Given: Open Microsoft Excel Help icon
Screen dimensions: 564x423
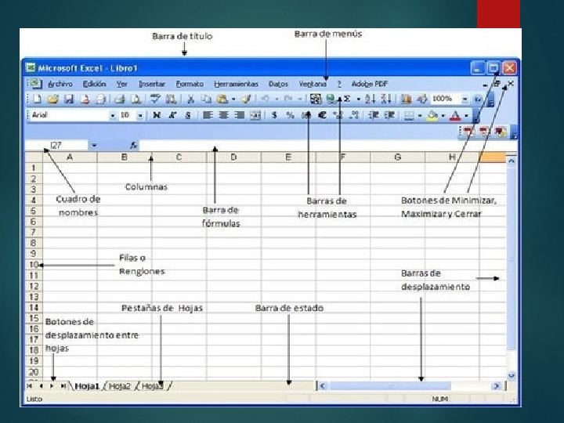Looking at the screenshot, I should coord(478,99).
